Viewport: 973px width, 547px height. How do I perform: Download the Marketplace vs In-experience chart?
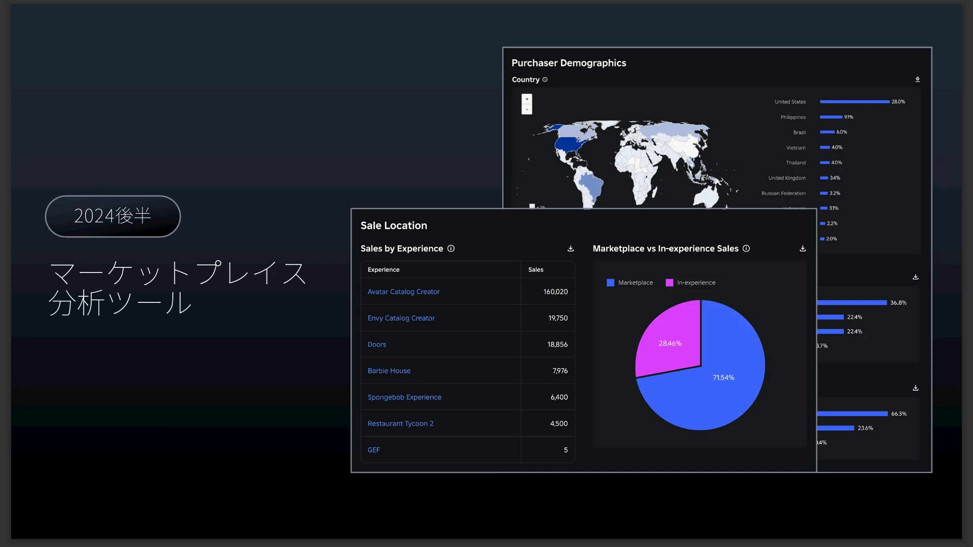tap(803, 249)
